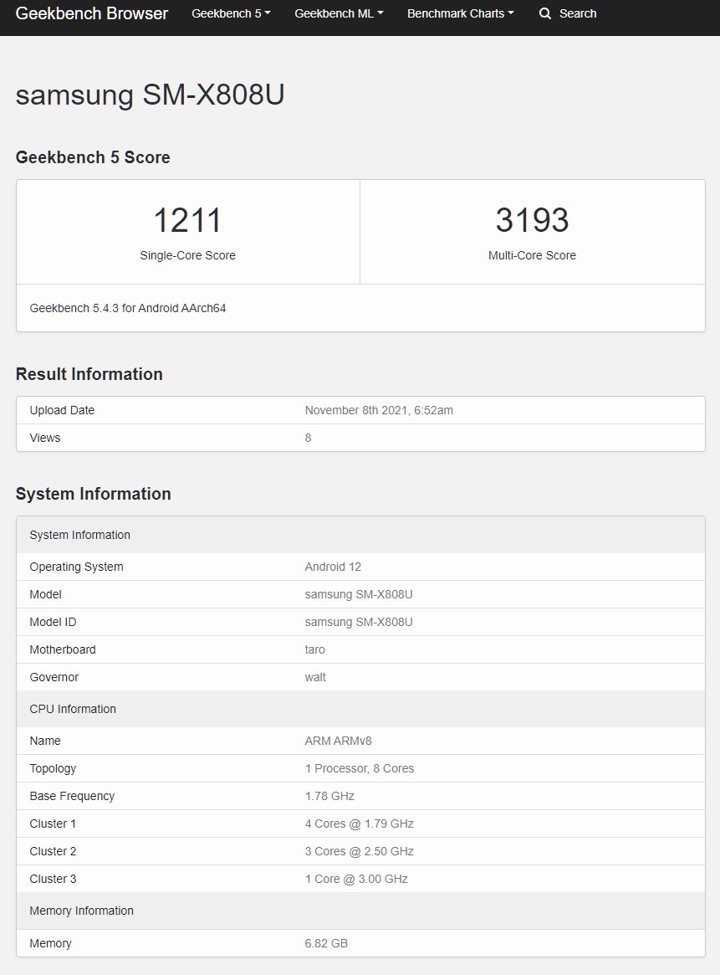The height and width of the screenshot is (975, 720).
Task: Click the 1211 single-core score
Action: tap(187, 221)
